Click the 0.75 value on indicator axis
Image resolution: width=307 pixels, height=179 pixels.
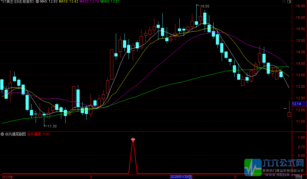[x=302, y=147]
